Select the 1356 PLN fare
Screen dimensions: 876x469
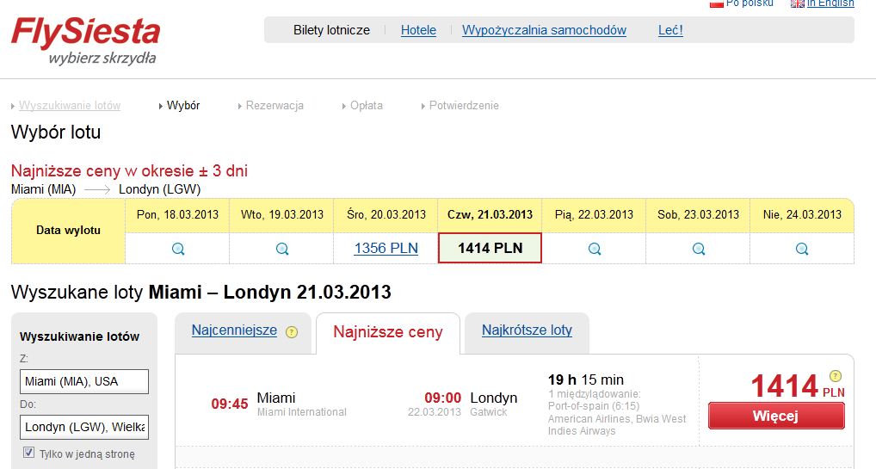(x=386, y=248)
